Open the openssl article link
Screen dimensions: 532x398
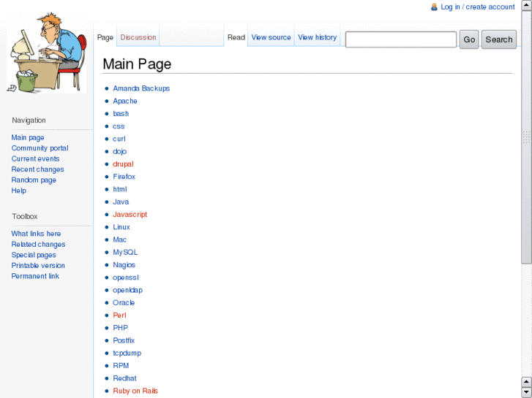126,278
